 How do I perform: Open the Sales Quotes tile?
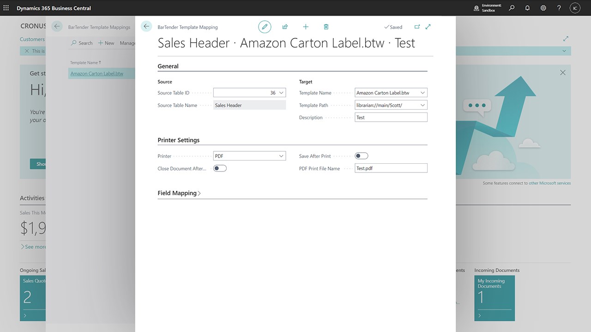33,298
